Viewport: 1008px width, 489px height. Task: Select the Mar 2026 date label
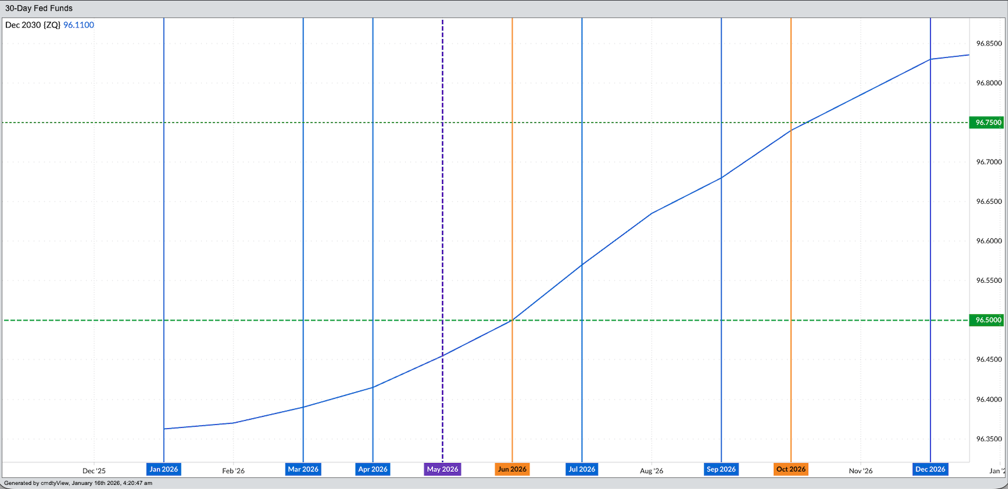tap(303, 469)
